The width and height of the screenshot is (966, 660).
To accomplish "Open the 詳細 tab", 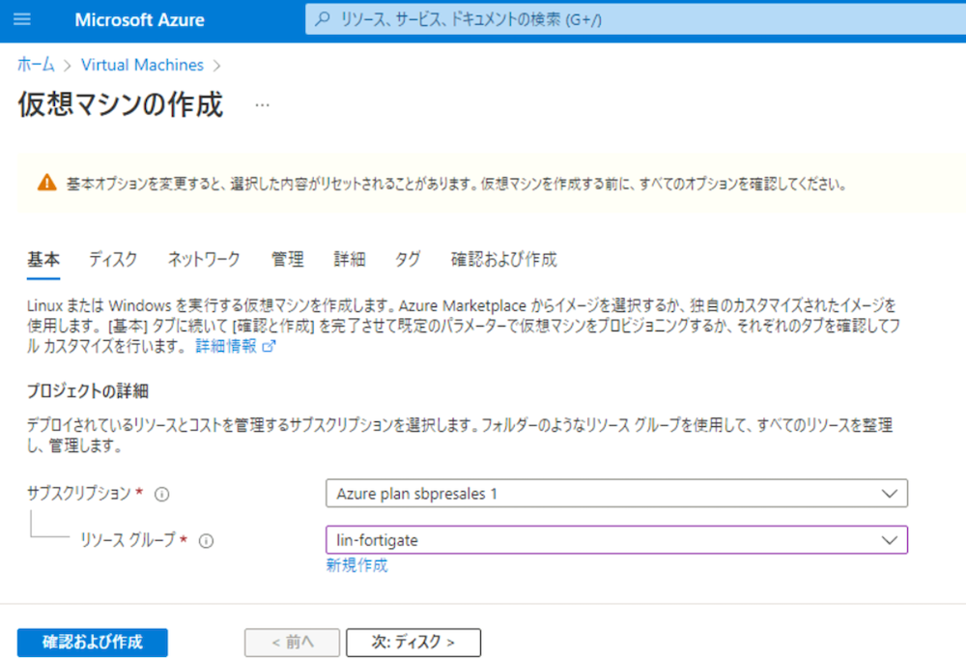I will point(350,259).
